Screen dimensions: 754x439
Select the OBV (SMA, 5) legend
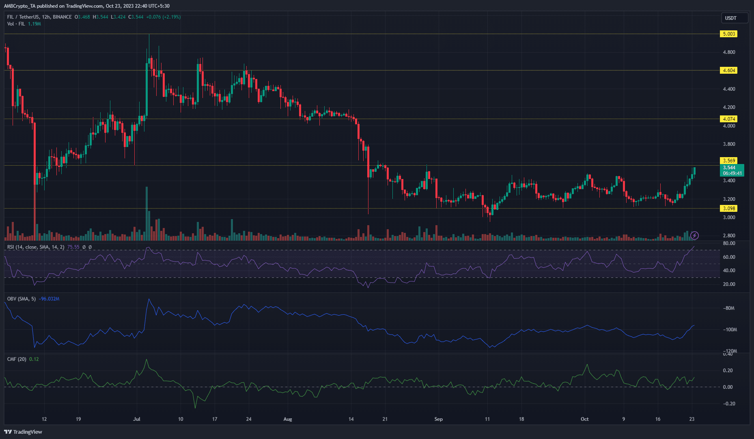22,299
